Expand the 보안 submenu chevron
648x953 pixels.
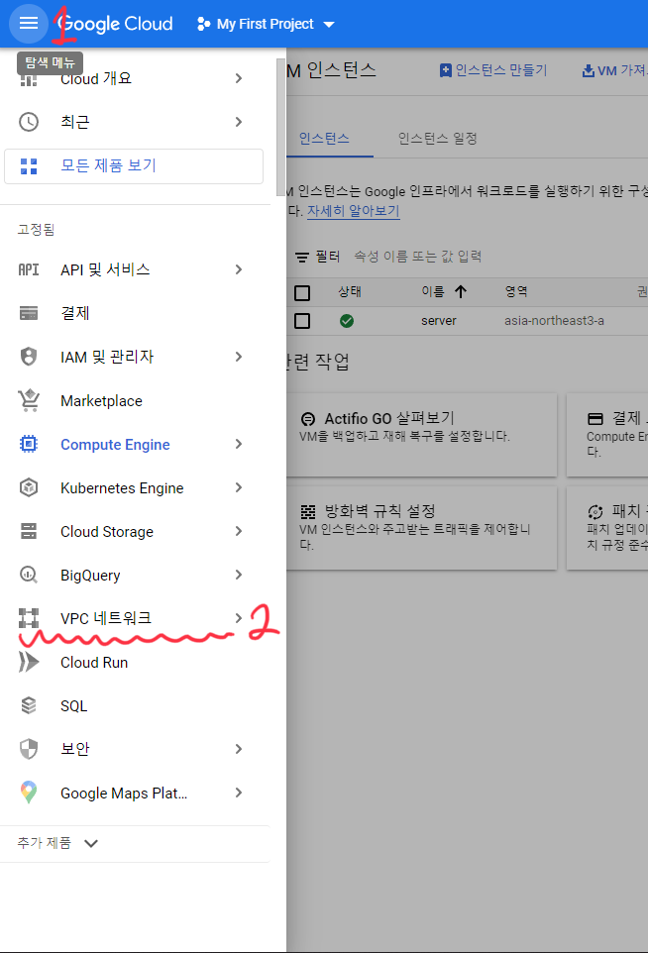point(238,749)
